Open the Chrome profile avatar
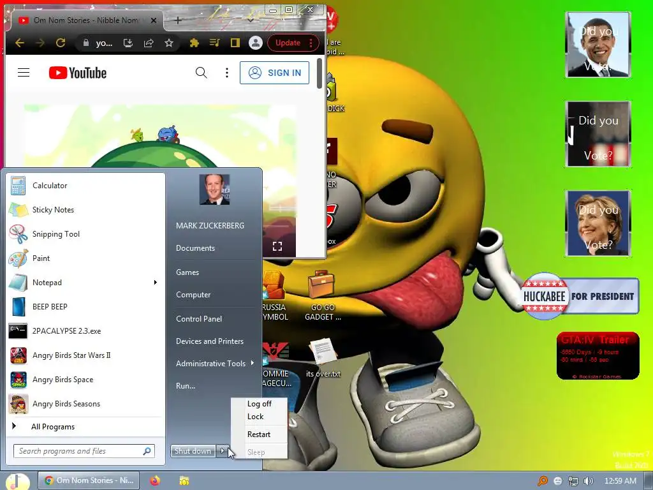Viewport: 653px width, 490px height. tap(255, 43)
